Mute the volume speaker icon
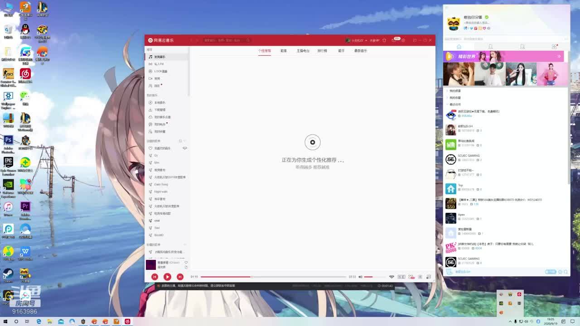 click(361, 277)
